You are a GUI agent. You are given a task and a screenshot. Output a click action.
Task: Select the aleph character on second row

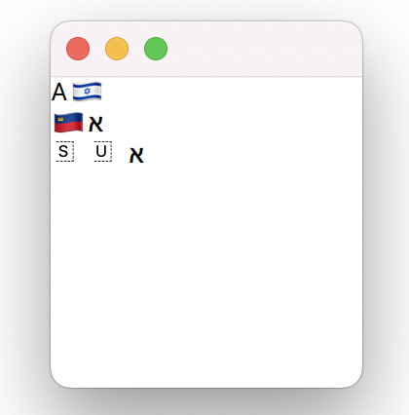[x=95, y=124]
